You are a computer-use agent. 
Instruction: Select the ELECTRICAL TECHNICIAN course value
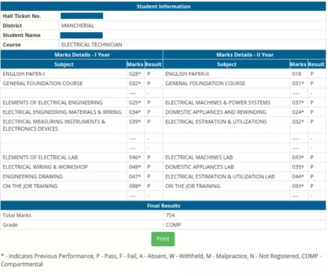(x=92, y=45)
